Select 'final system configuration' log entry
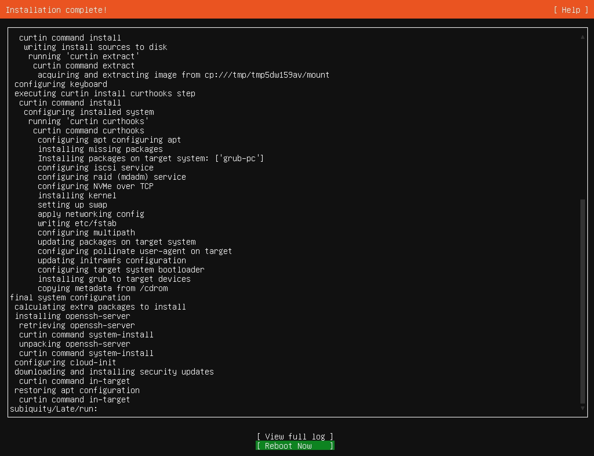Screen dimensions: 594x456 [70, 297]
